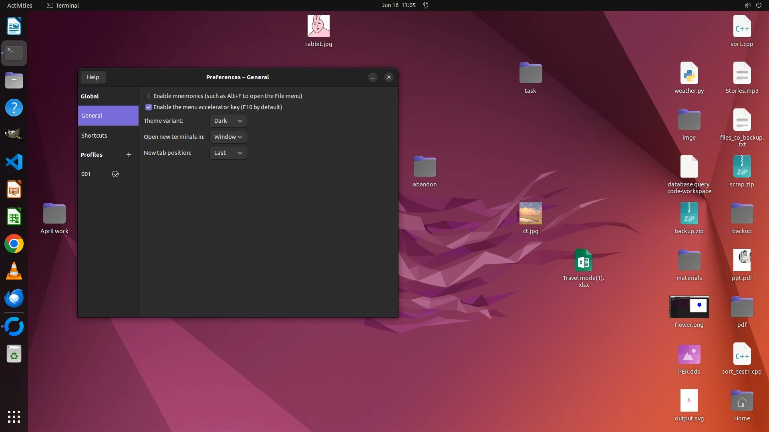Click the Help button
769x432 pixels.
93,77
